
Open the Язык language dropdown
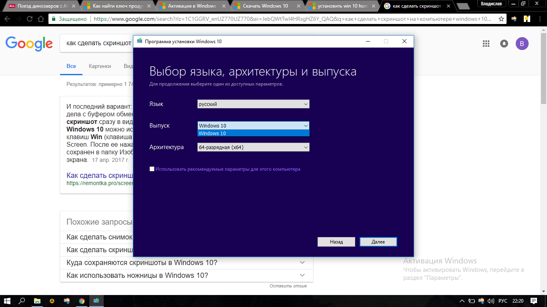click(253, 104)
